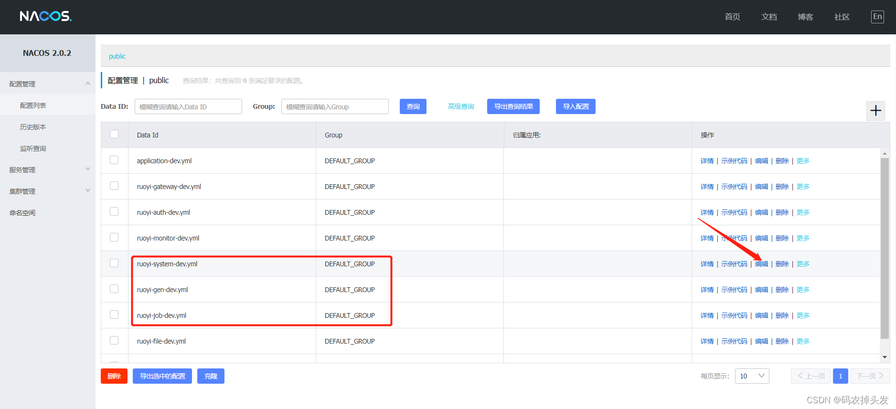The height and width of the screenshot is (409, 896).
Task: Collapse the 配置管理 sidebar menu
Action: point(48,84)
